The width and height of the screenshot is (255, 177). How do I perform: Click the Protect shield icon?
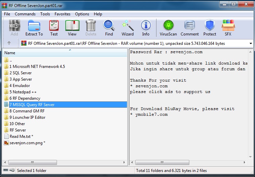coord(210,25)
